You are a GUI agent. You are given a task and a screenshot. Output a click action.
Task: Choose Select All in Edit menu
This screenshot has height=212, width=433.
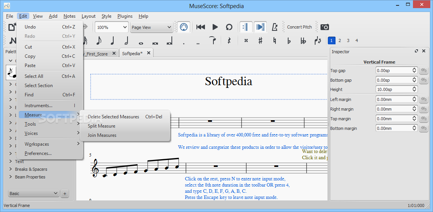coord(50,76)
